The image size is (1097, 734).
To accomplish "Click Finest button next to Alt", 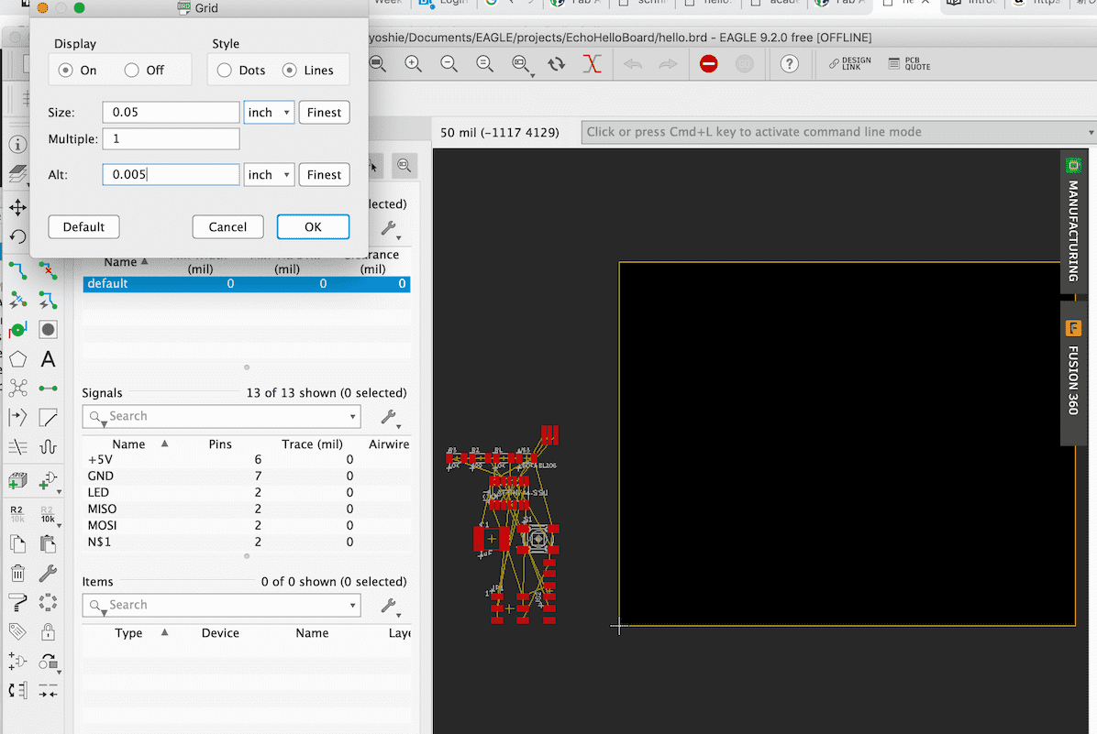I will (324, 175).
